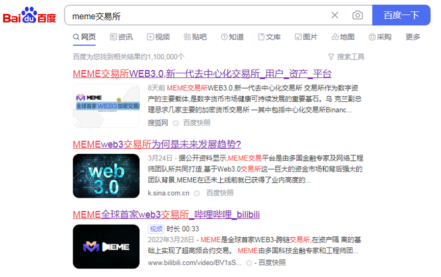Click the 搜狐网 source link
The height and width of the screenshot is (277, 441).
[x=158, y=123]
